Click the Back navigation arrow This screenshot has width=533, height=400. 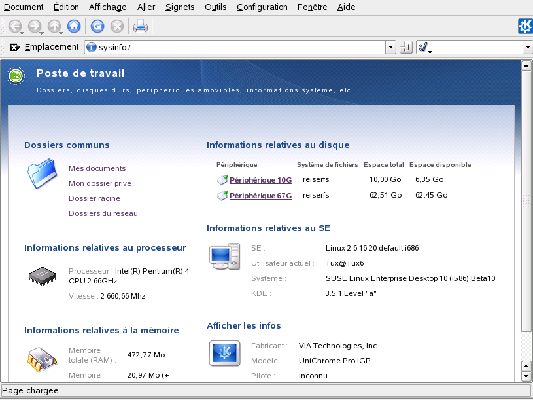(x=14, y=26)
